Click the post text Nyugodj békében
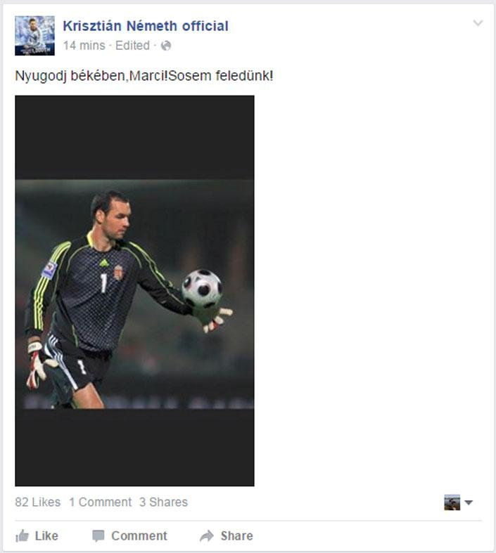 [70, 76]
